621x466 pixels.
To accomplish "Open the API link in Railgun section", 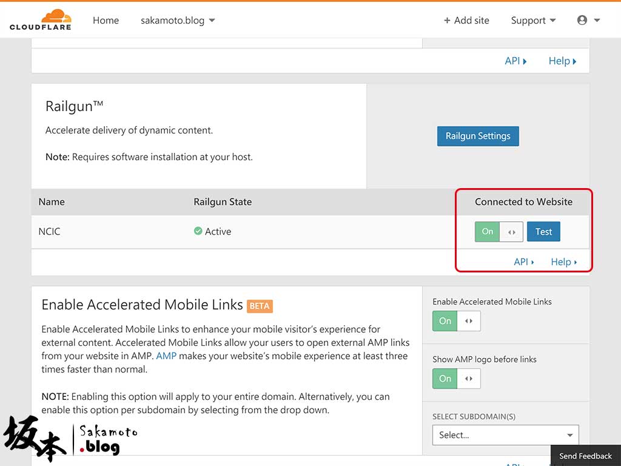I will (x=523, y=262).
